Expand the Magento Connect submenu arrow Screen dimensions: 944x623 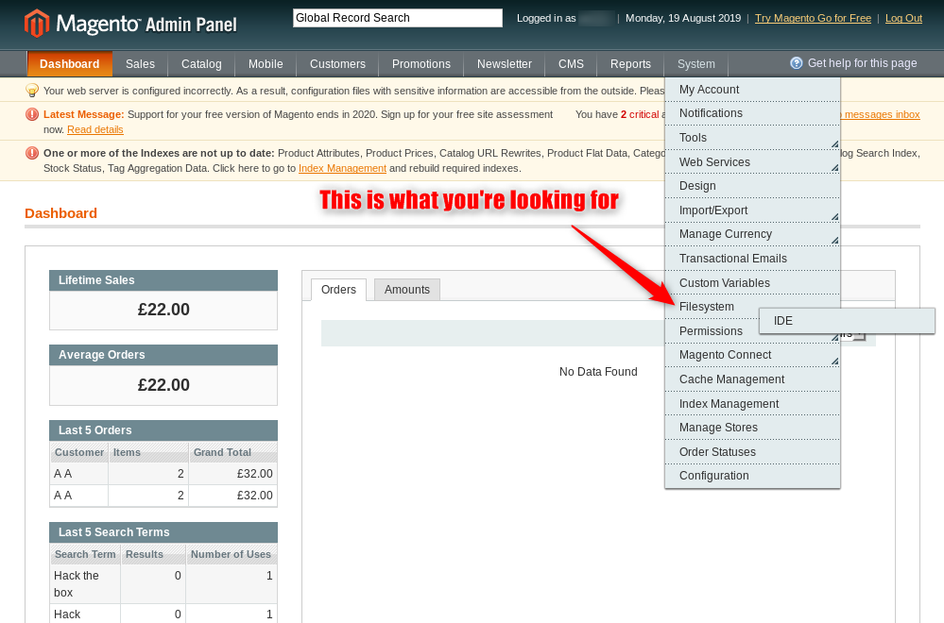[x=834, y=362]
